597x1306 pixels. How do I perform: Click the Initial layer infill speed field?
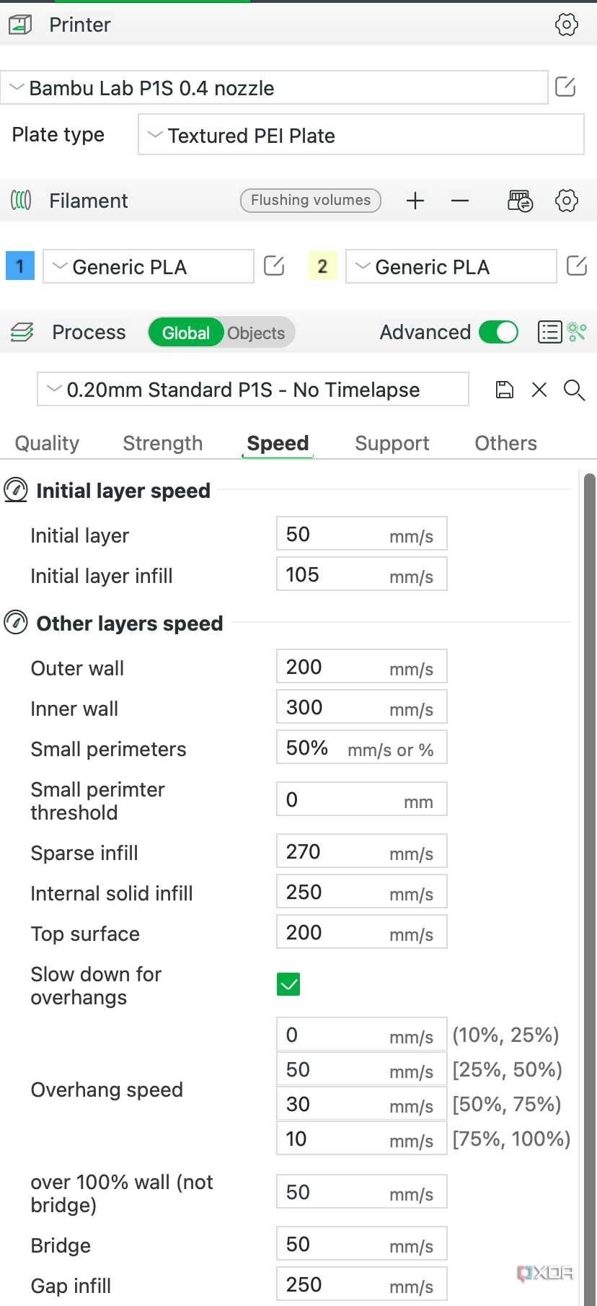coord(362,574)
